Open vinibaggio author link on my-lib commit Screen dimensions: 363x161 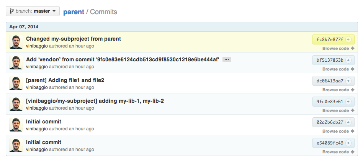pos(37,108)
